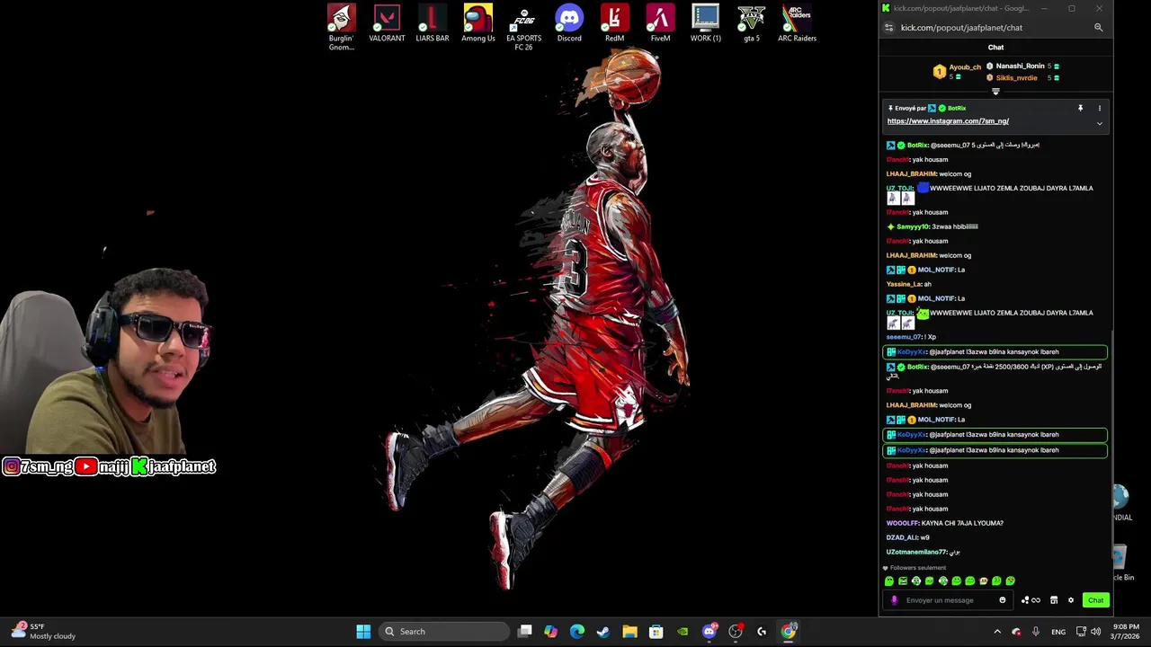Screen dimensions: 1151x647
Task: Click the "3zwaa hbibiiiiiiii" chat message
Action: point(955,226)
